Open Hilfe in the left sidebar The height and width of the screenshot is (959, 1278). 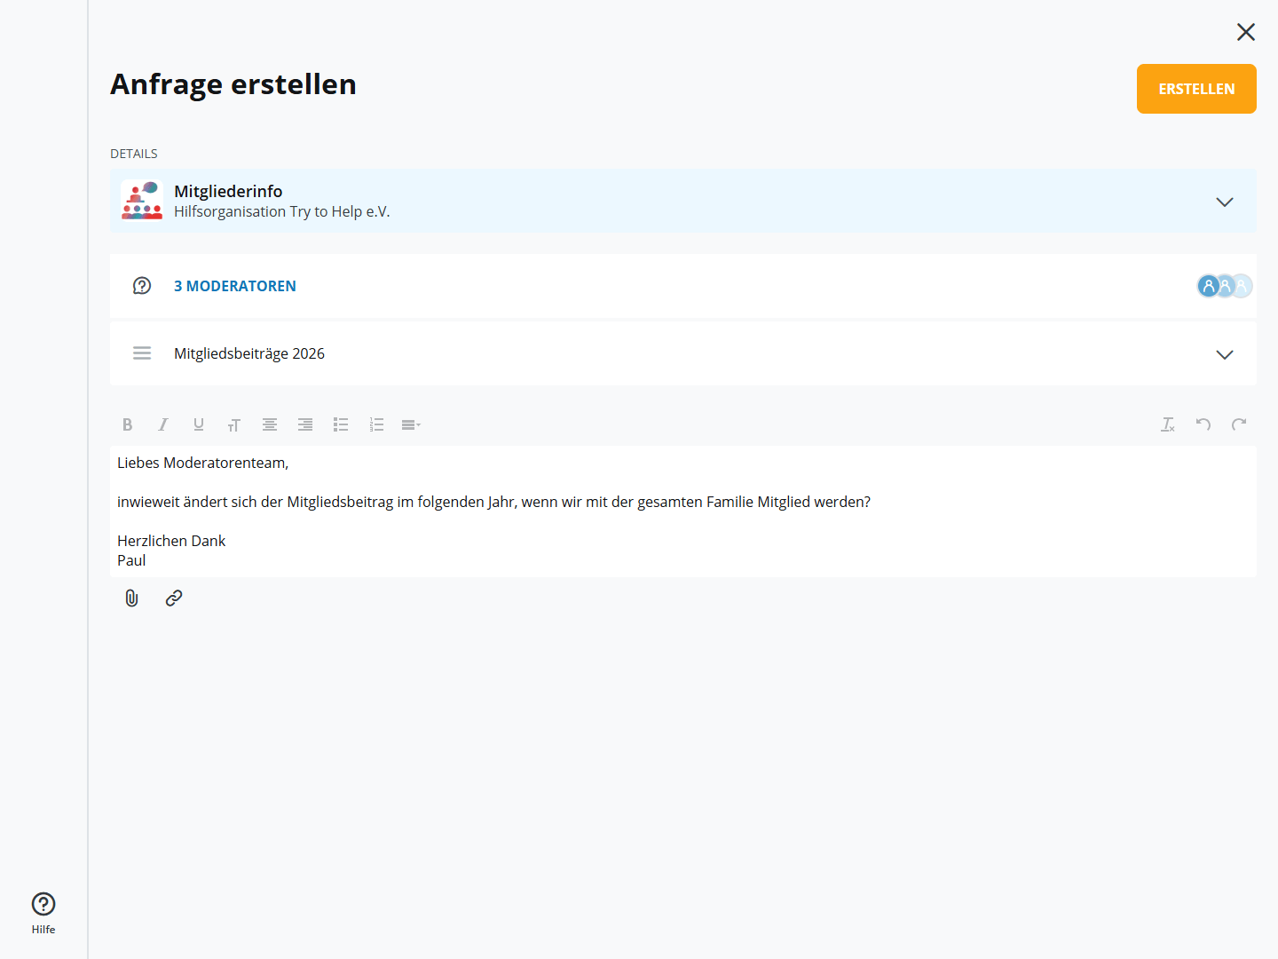43,913
